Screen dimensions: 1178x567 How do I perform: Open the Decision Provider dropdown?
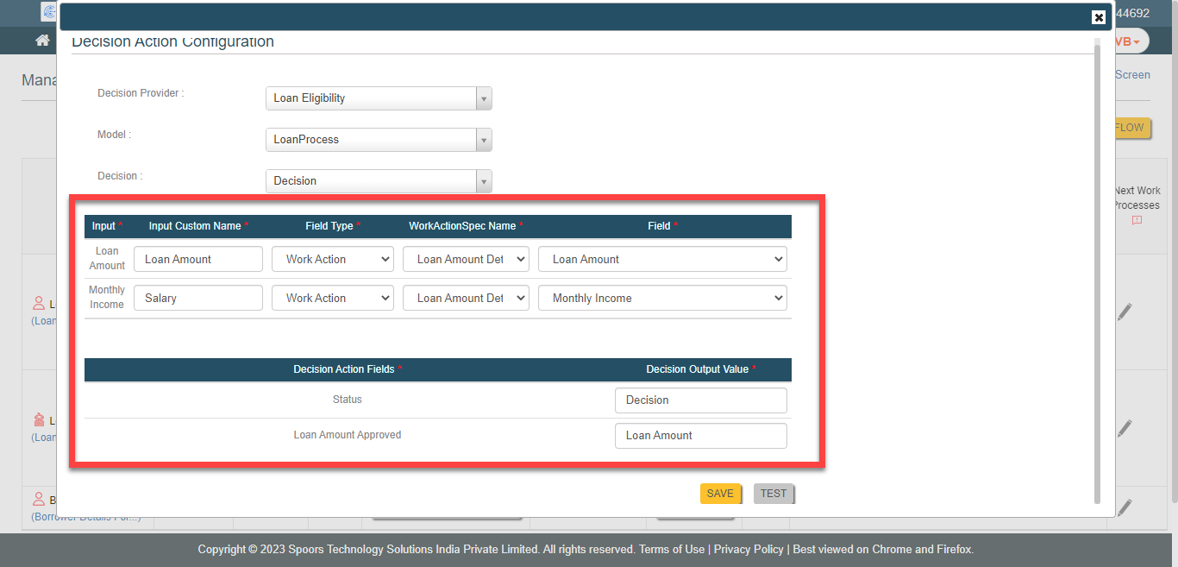(x=378, y=98)
